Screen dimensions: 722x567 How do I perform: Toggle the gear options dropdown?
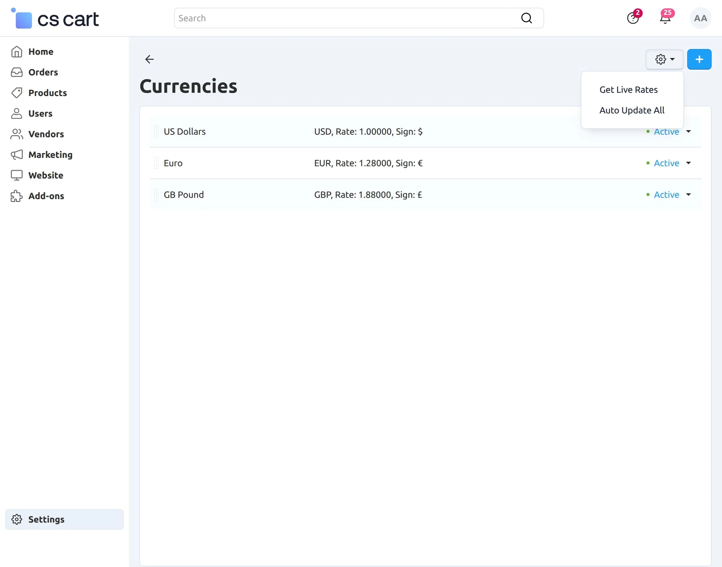664,59
